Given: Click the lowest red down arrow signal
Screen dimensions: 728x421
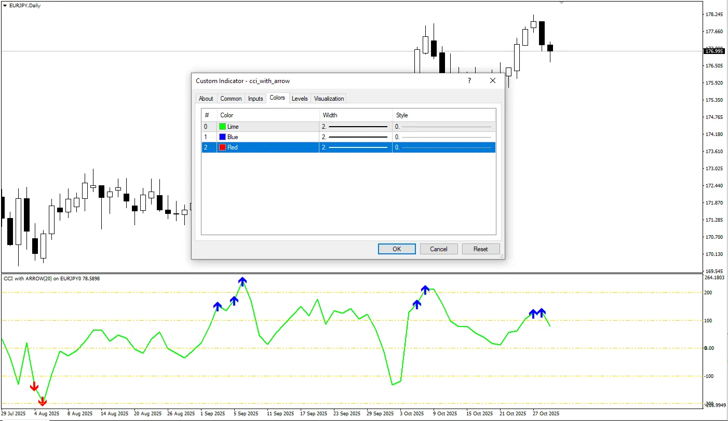Looking at the screenshot, I should (43, 401).
